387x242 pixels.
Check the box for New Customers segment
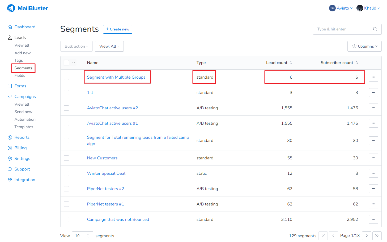click(x=66, y=158)
